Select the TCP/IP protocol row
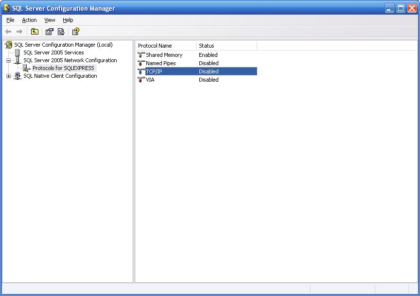Viewport: 420px width, 296px height. [x=197, y=71]
